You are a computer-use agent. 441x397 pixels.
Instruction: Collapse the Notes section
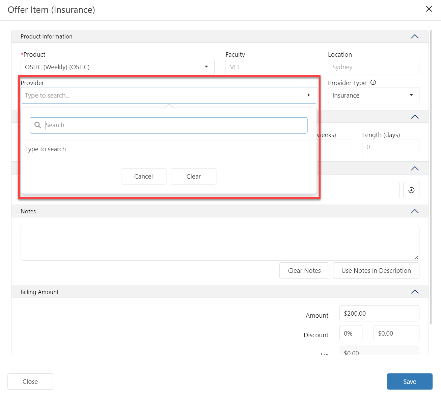pos(415,211)
